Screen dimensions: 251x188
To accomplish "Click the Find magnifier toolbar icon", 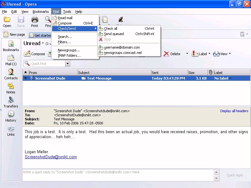I will click(48, 19).
